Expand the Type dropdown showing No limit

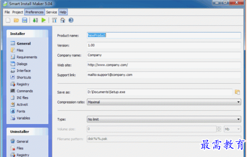pos(238,119)
